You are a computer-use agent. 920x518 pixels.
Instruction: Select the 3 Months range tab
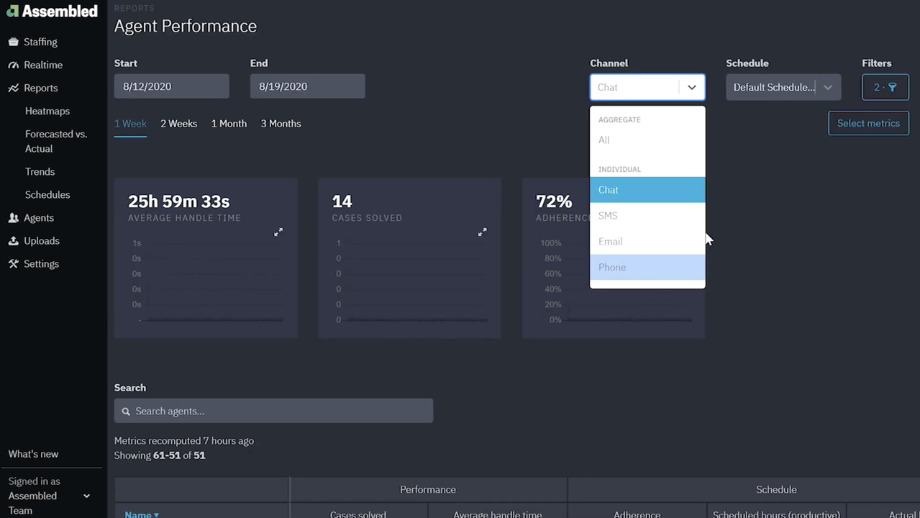[x=281, y=124]
